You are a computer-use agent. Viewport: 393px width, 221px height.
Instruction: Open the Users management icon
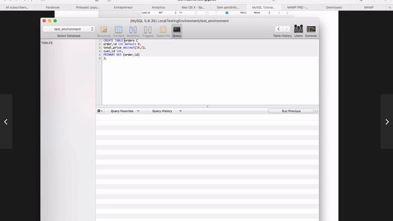(298, 31)
